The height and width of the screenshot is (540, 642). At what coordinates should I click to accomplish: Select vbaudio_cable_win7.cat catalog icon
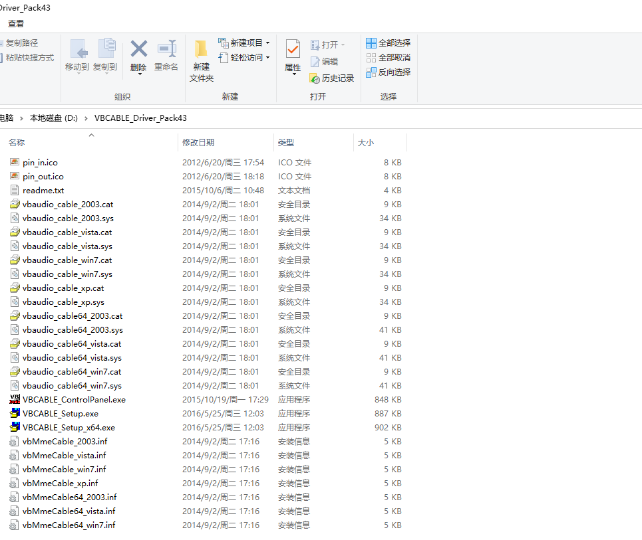15,260
